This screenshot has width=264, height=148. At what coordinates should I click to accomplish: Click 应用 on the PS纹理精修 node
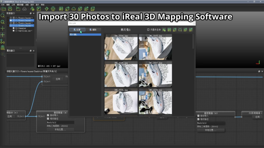coord(257,117)
